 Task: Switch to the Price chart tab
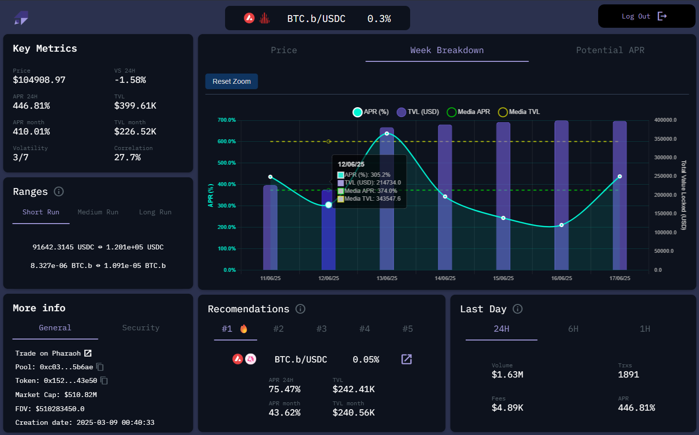point(284,50)
